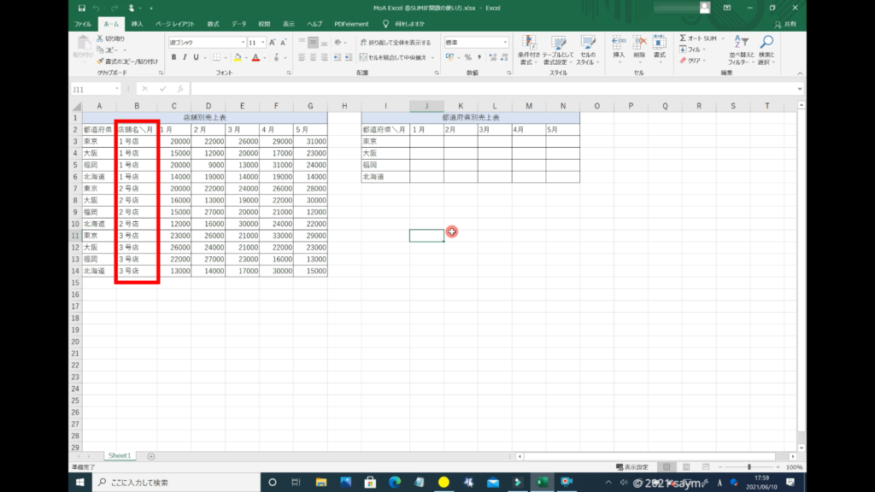The width and height of the screenshot is (875, 492).
Task: Open 条件付き書式 conditional formatting
Action: point(530,49)
